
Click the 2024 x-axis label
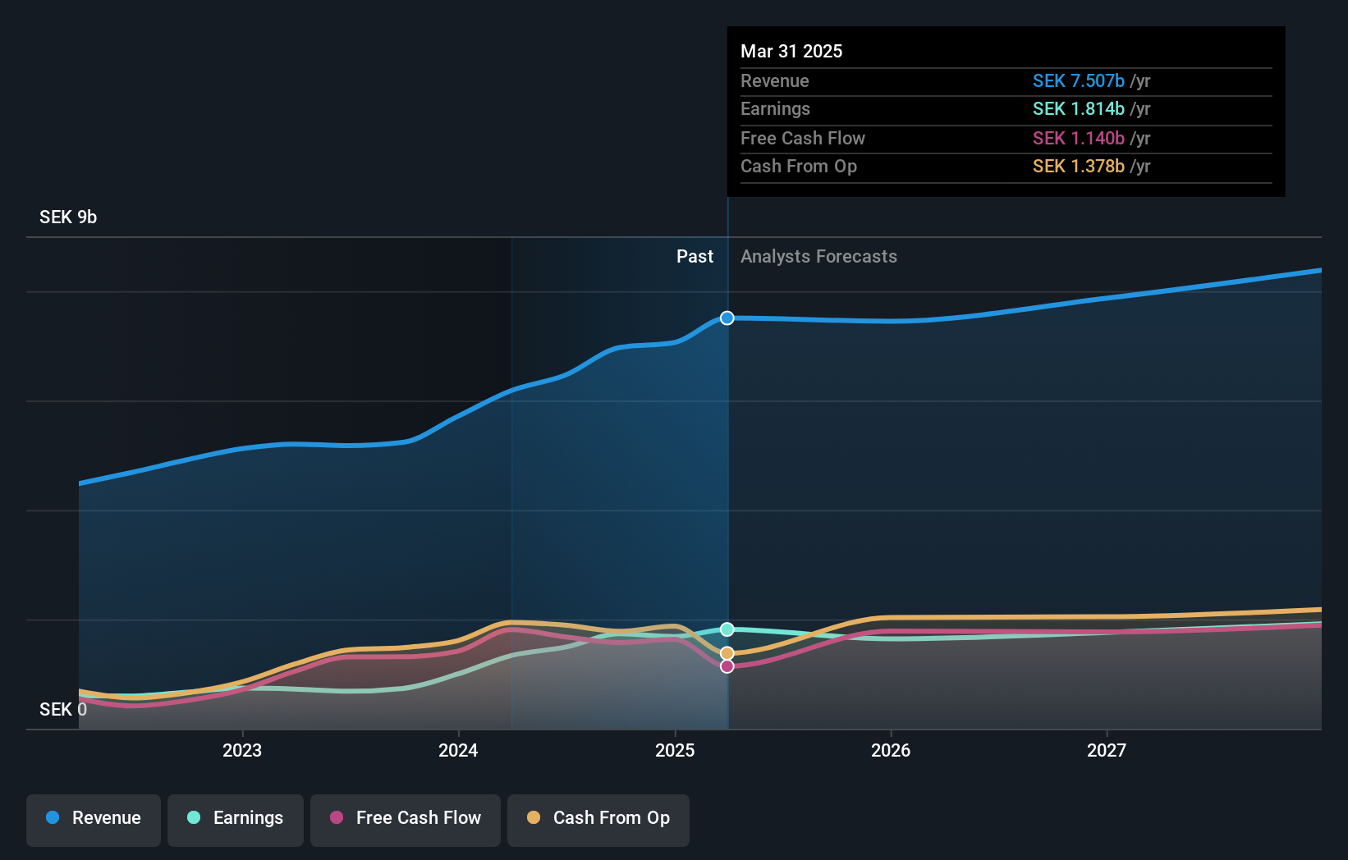coord(458,750)
